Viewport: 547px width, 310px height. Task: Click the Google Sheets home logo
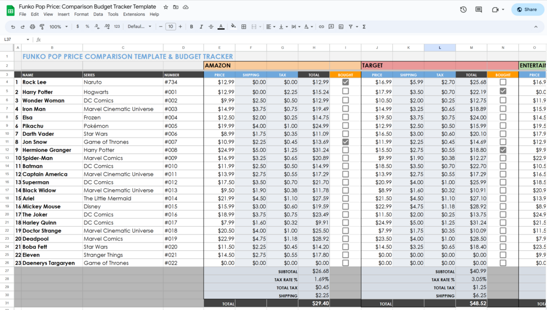10,10
